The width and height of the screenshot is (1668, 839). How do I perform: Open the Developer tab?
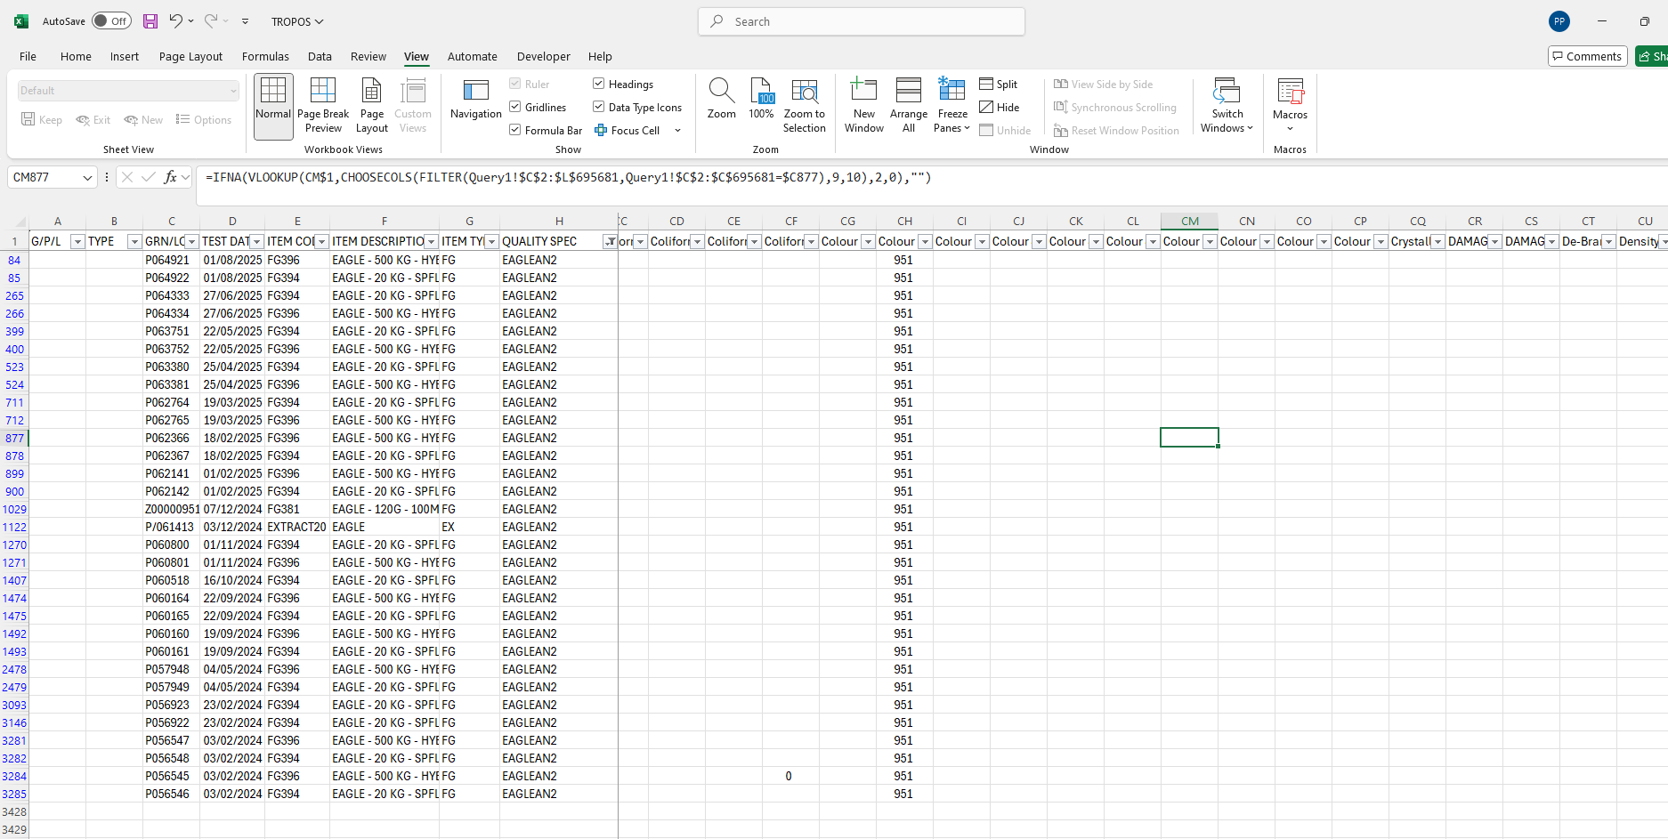(x=543, y=56)
